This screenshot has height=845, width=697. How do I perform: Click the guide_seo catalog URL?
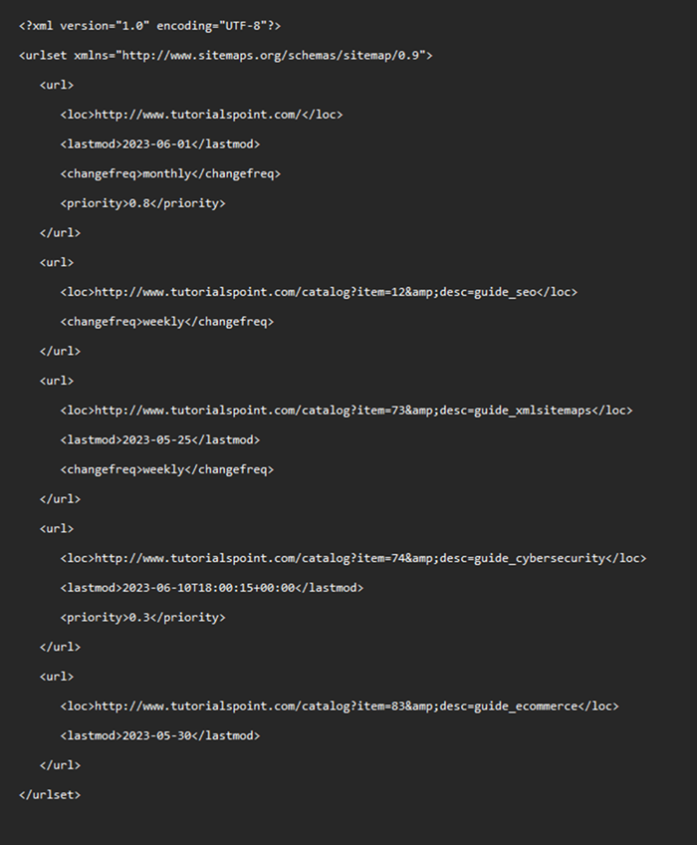tap(316, 292)
